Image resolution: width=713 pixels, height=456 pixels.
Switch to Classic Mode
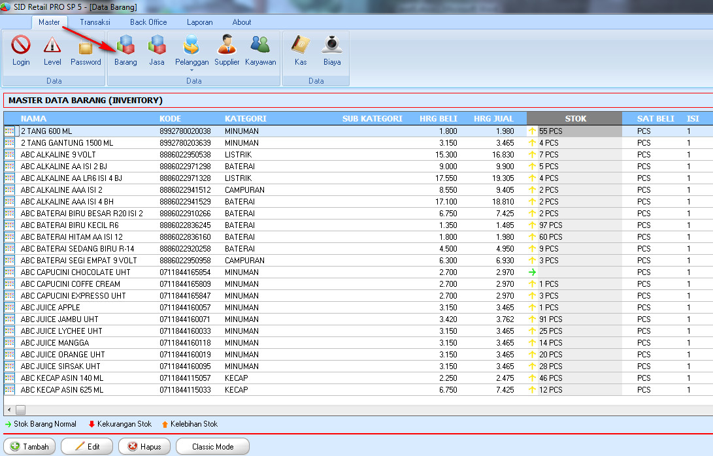click(x=212, y=447)
